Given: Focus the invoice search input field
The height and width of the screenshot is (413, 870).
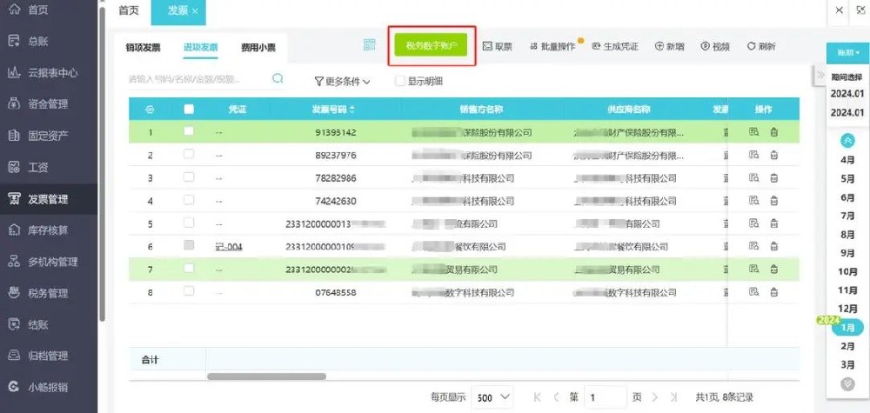Looking at the screenshot, I should [x=197, y=79].
